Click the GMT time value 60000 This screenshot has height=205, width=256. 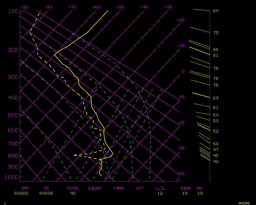21,193
